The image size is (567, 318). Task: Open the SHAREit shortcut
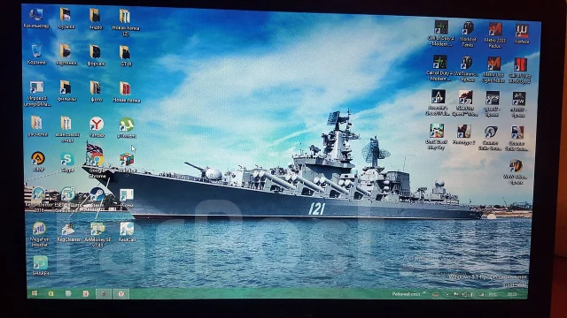coord(41,266)
